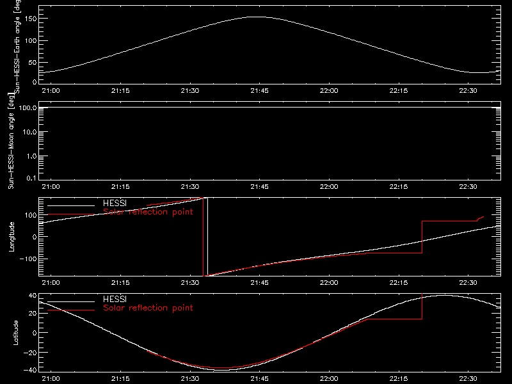Select the 100 tick on Earth angle axis

pos(30,41)
